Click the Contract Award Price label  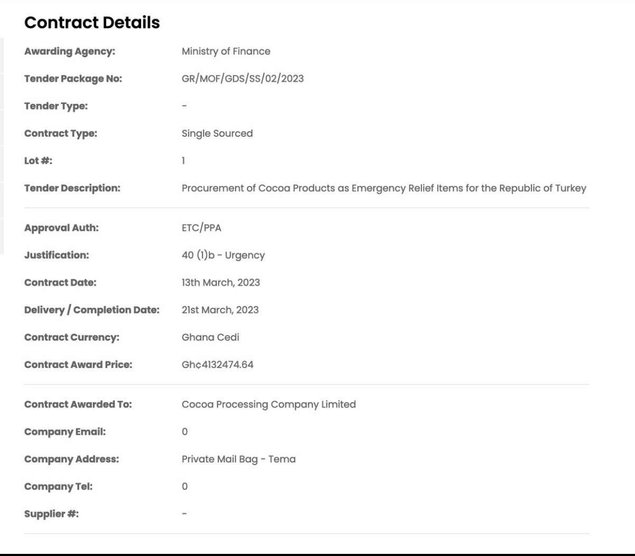coord(78,365)
